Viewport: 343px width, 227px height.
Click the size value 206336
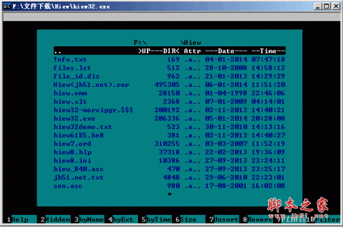(167, 118)
